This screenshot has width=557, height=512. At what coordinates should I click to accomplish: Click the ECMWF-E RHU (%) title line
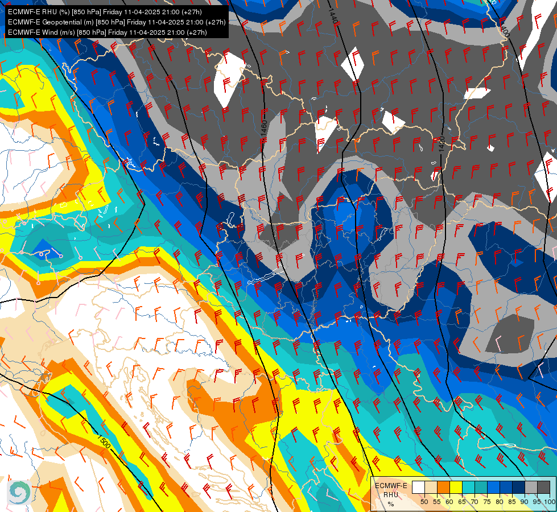(105, 12)
